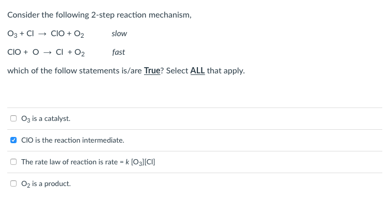Image resolution: width=388 pixels, height=200 pixels.
Task: Click the arrow in the fast reaction step
Action: 47,52
